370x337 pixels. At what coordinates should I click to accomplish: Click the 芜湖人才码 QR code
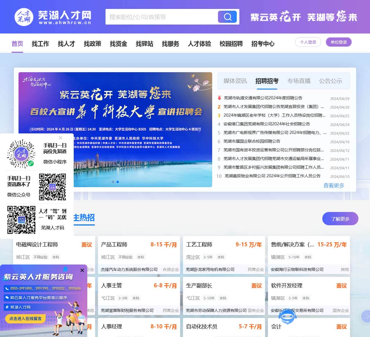21,220
